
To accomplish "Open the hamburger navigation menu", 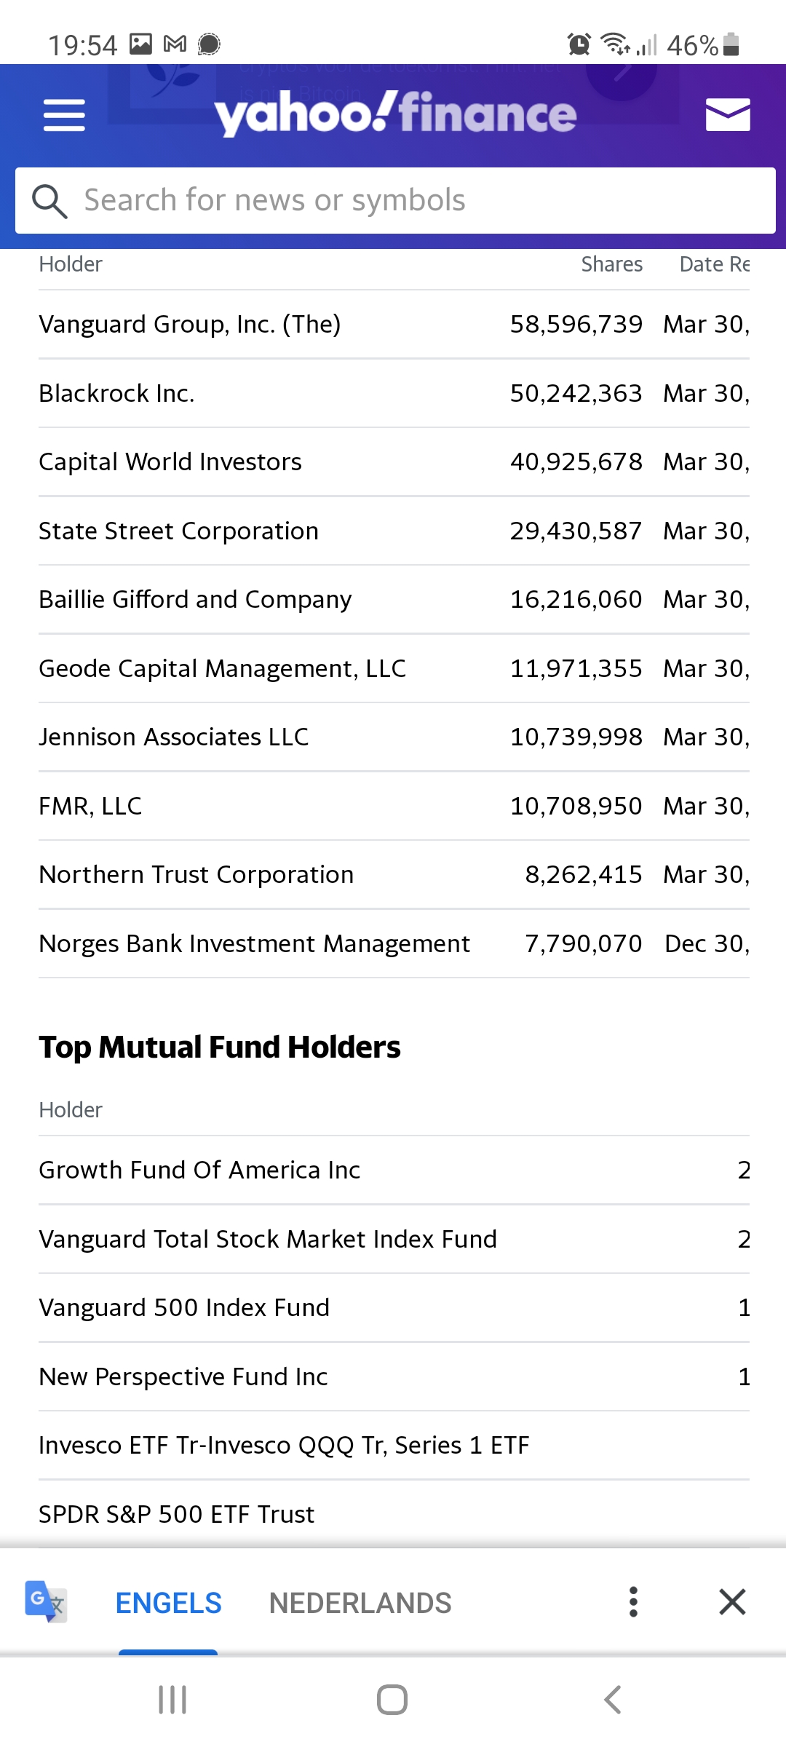I will 64,115.
